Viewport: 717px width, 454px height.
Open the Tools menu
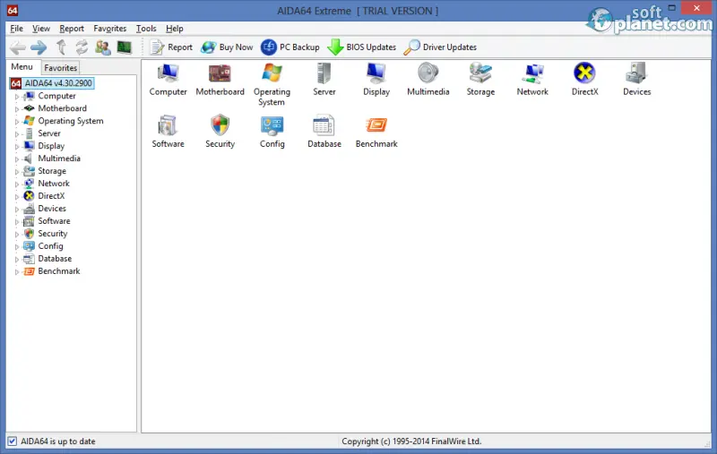146,29
